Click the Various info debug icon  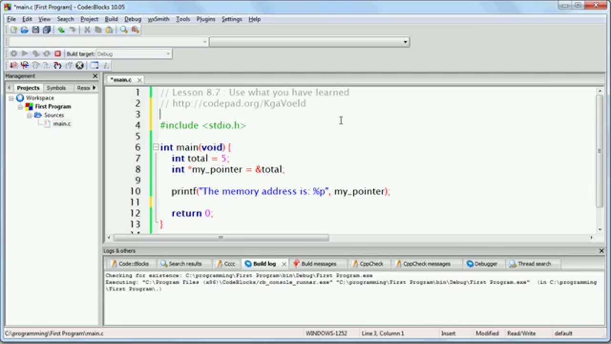(106, 65)
